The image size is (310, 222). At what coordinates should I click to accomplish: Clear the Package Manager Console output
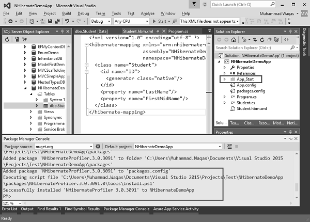229,146
